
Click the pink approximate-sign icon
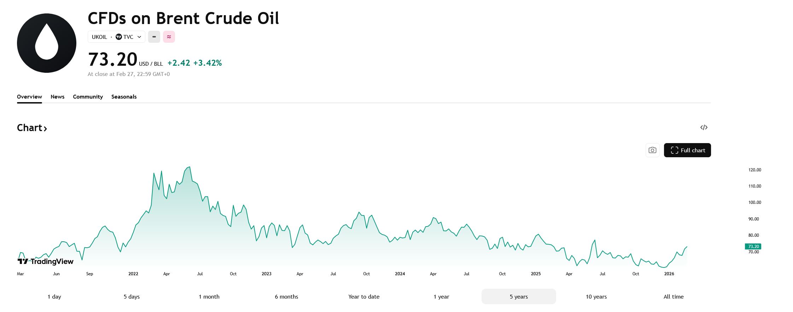click(169, 37)
